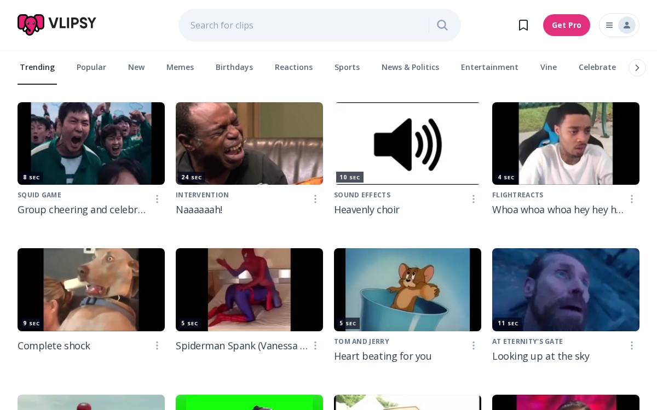Open the 'Heavenly choir' clip title
Viewport: 657px width, 410px height.
click(x=366, y=210)
